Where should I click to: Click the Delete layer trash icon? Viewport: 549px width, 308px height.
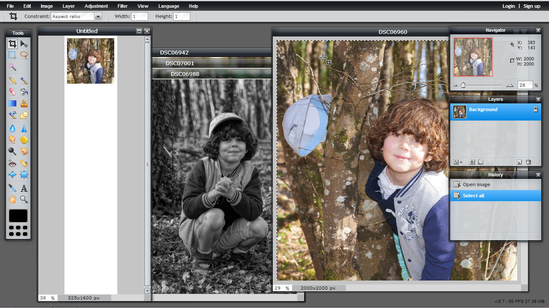click(528, 162)
